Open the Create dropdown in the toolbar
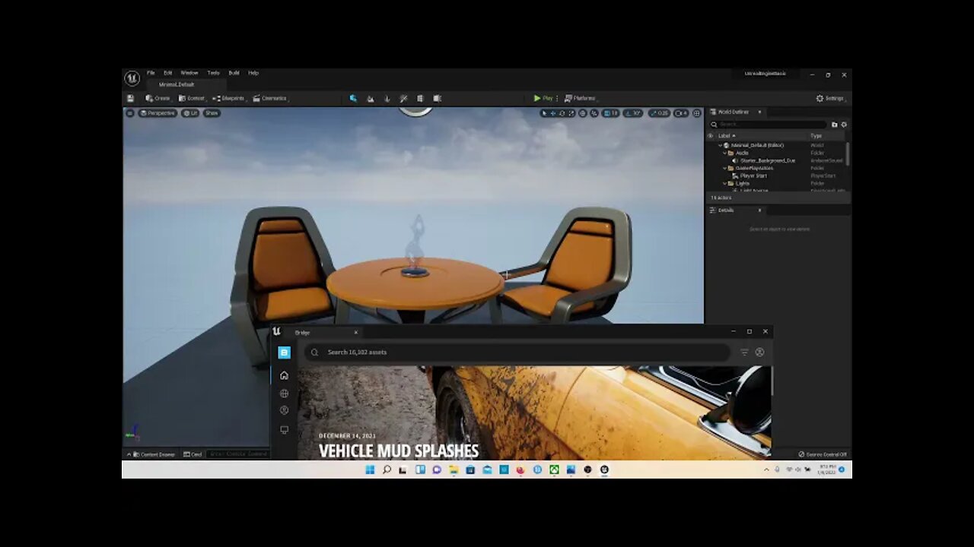The width and height of the screenshot is (974, 547). click(158, 98)
